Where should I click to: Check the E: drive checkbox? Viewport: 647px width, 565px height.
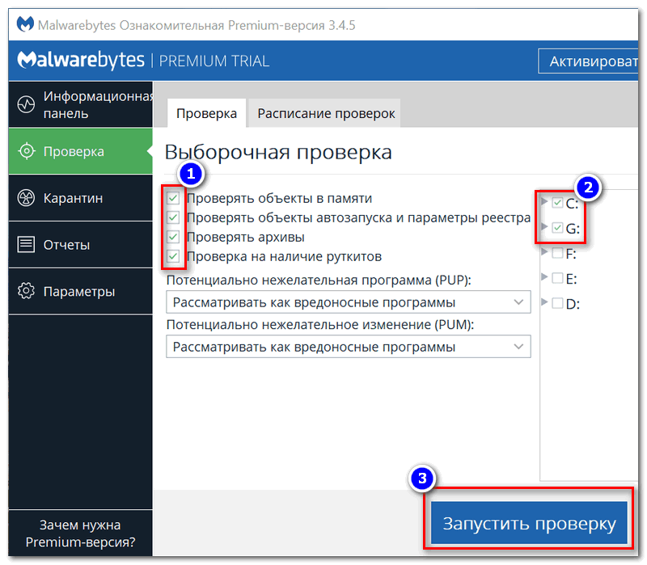tap(557, 278)
